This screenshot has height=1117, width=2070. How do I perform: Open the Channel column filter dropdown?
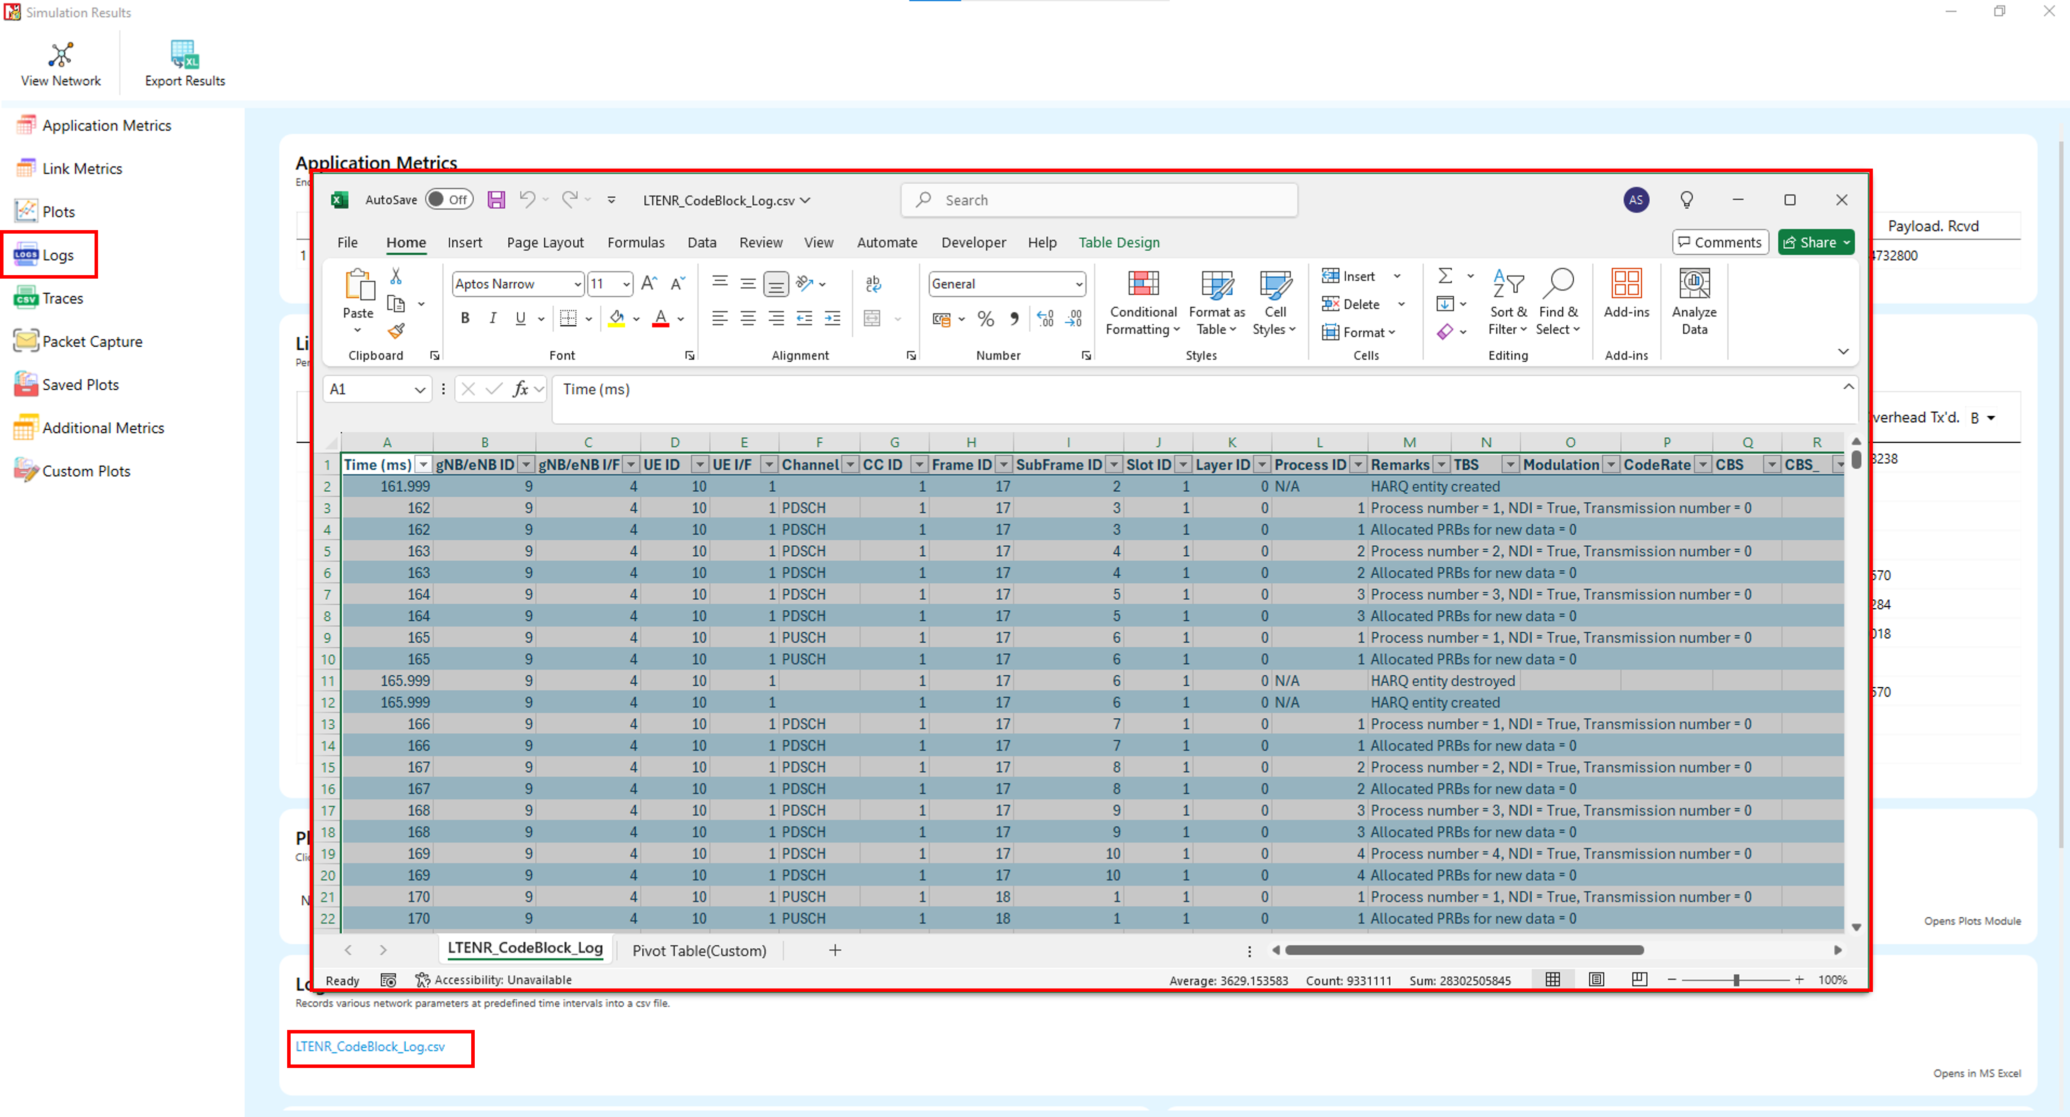(849, 465)
